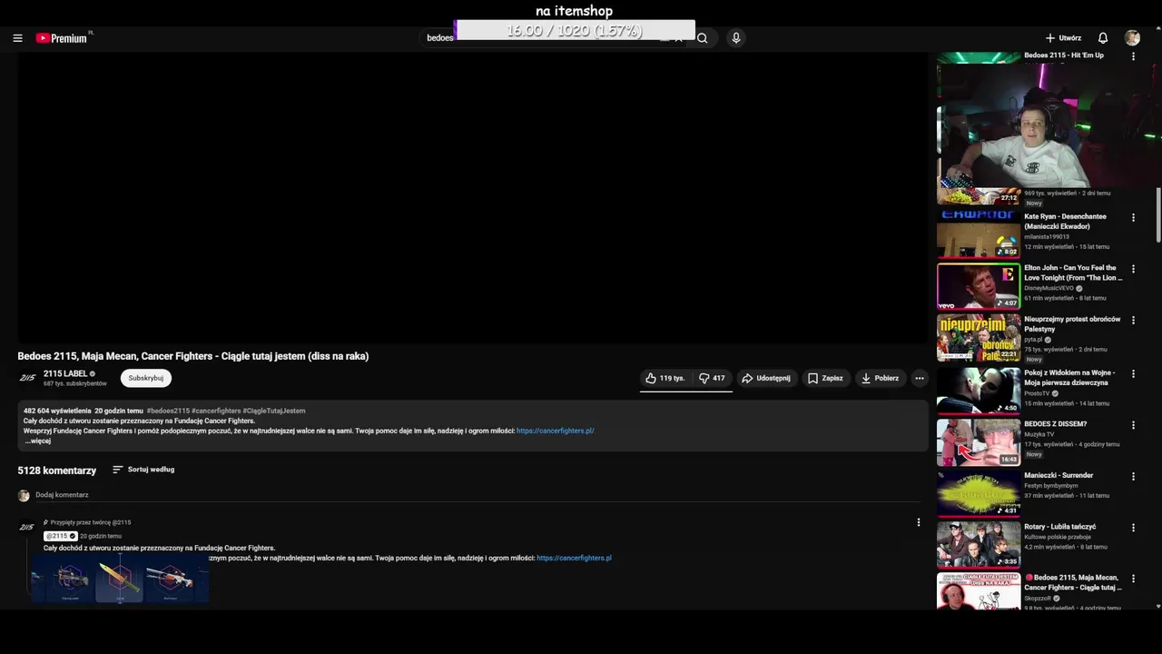
Task: Click the user avatar beside Dodaj komentarz
Action: 24,496
